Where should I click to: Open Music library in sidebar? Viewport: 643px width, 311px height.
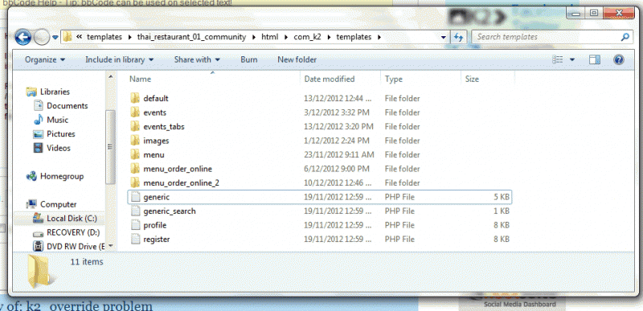pos(57,120)
